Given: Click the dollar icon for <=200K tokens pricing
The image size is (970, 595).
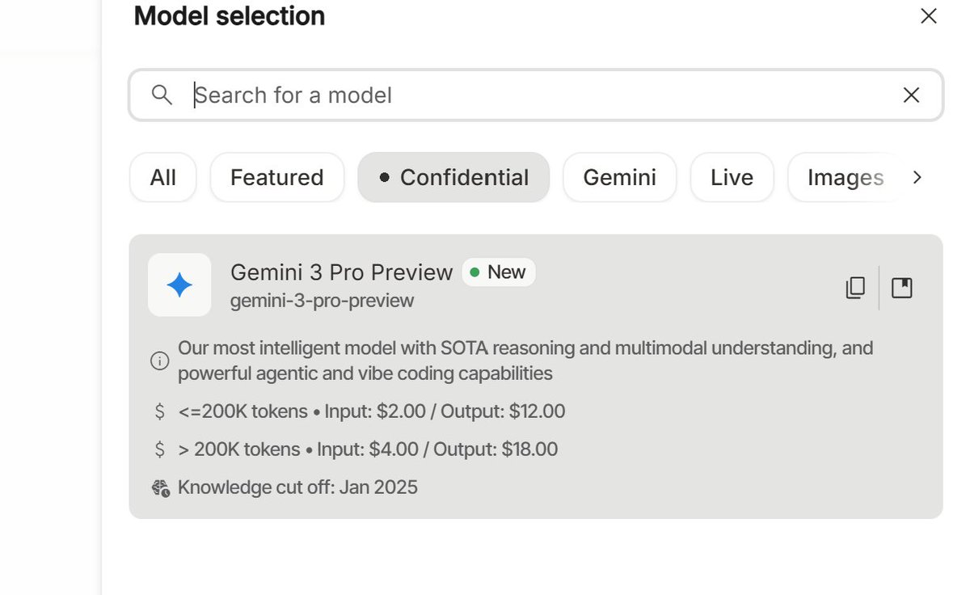Looking at the screenshot, I should point(160,411).
